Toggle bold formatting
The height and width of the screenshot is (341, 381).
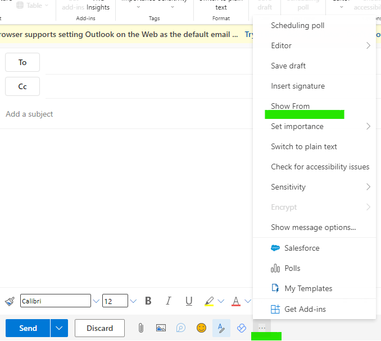tap(148, 301)
